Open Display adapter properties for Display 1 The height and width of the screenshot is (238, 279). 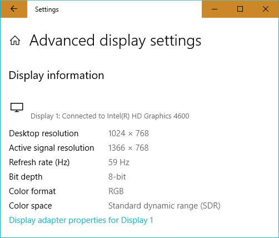click(81, 220)
